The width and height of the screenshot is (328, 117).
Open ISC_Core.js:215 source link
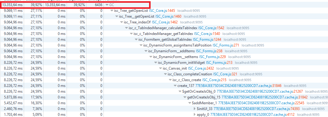(x=215, y=80)
